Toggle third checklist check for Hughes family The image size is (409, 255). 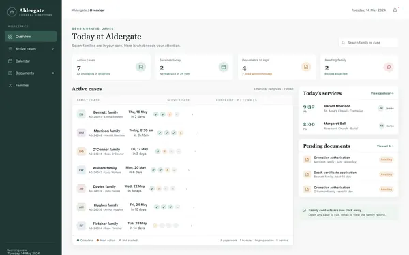click(170, 207)
